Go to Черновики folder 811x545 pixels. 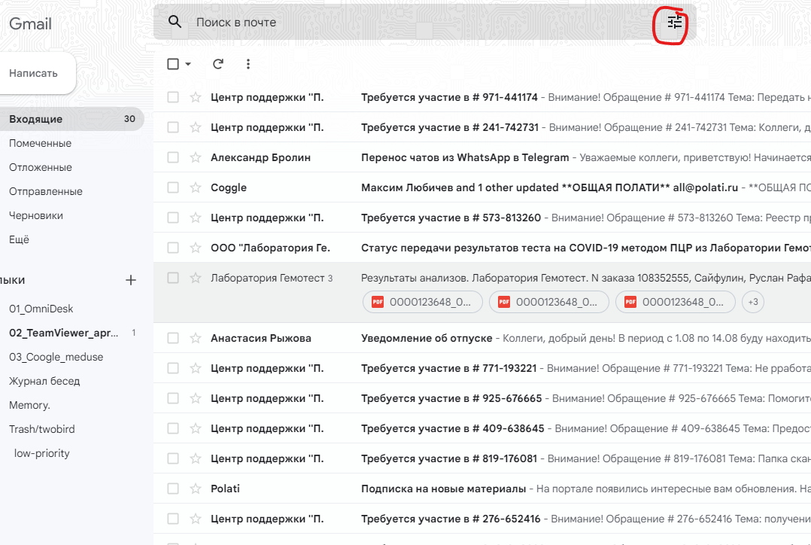pos(36,215)
